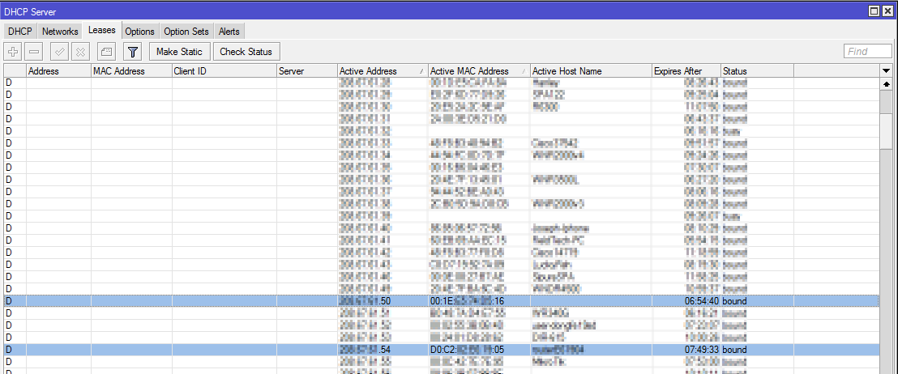898x374 pixels.
Task: Disable the lease with the X icon
Action: pos(81,52)
